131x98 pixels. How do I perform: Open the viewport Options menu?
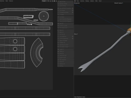pos(92,1)
